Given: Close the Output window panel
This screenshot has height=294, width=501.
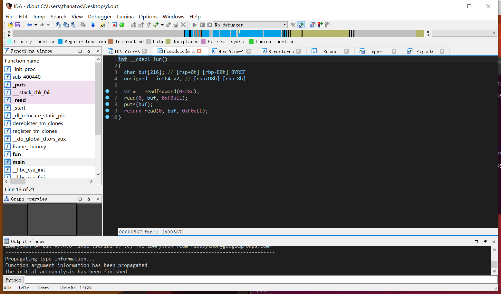Looking at the screenshot, I should pos(494,241).
